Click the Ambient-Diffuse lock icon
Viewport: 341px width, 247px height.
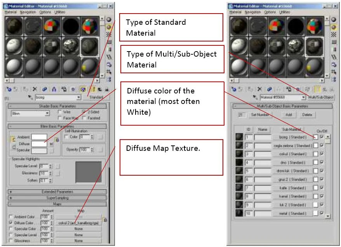[x=13, y=139]
